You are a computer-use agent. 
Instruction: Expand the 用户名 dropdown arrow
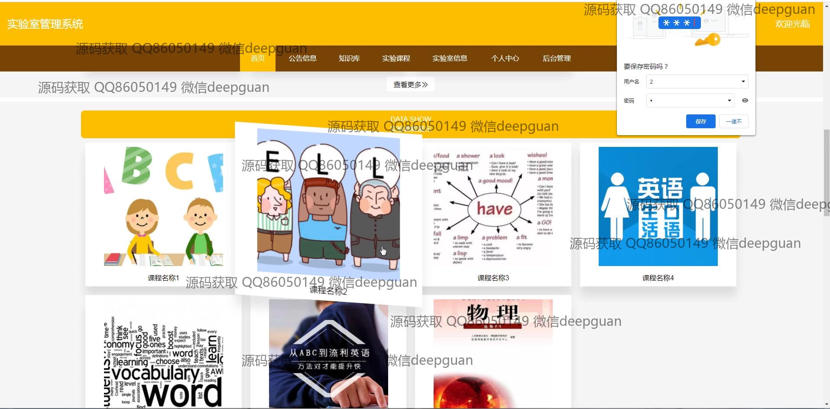pyautogui.click(x=743, y=81)
